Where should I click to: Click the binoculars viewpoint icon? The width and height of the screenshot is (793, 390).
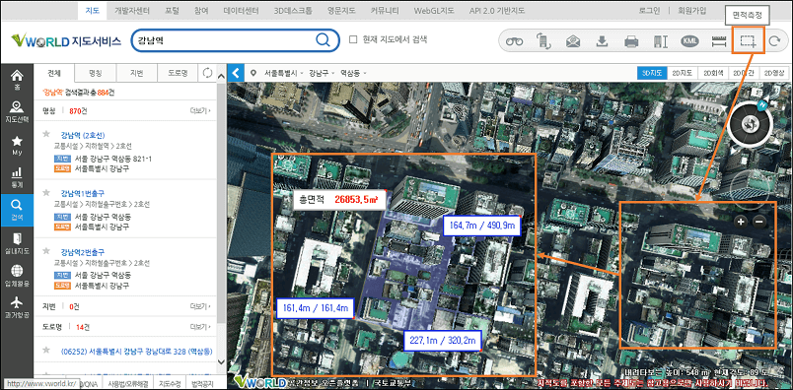pyautogui.click(x=514, y=41)
